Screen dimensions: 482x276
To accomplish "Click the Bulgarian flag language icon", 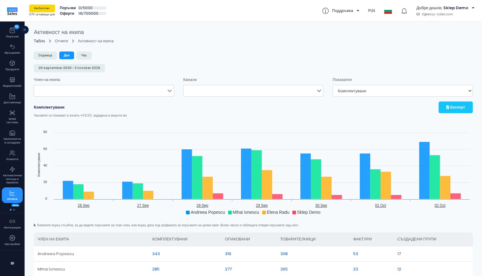I will coord(388,11).
